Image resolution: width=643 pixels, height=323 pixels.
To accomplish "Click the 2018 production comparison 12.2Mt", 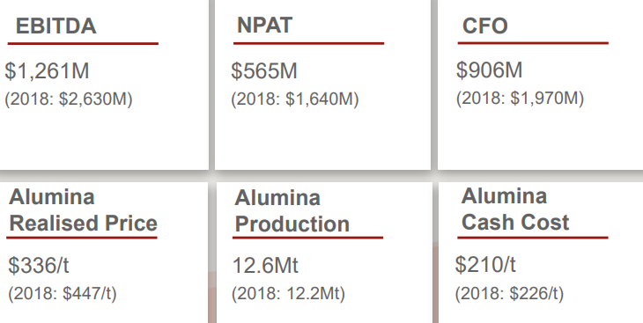I will click(288, 293).
